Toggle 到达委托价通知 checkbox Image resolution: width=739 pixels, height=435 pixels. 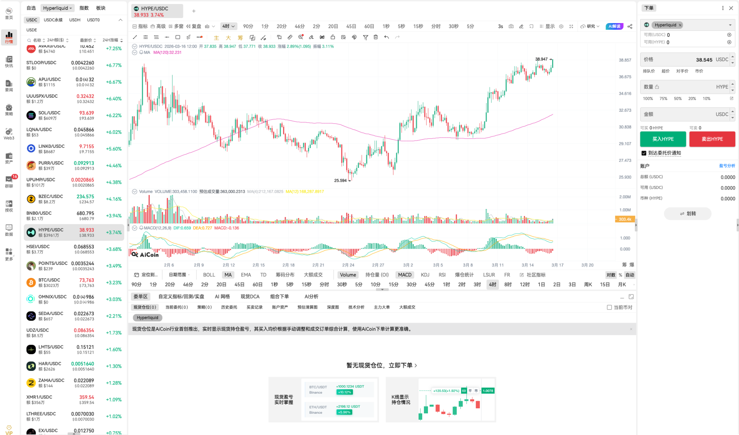point(644,153)
